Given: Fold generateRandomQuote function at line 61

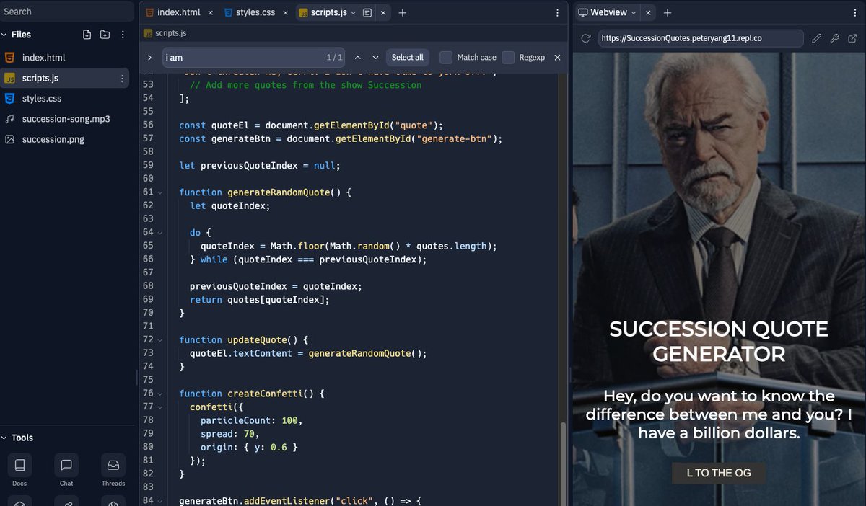Looking at the screenshot, I should pos(160,192).
